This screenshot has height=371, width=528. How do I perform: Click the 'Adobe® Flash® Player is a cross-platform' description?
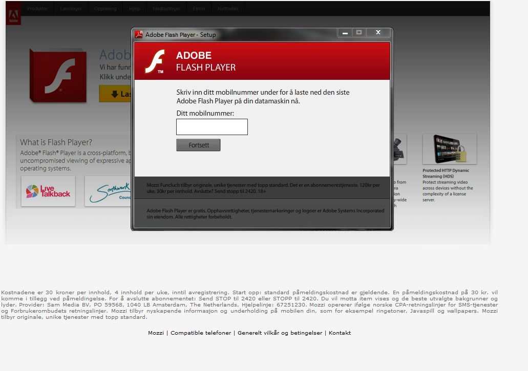tap(75, 161)
